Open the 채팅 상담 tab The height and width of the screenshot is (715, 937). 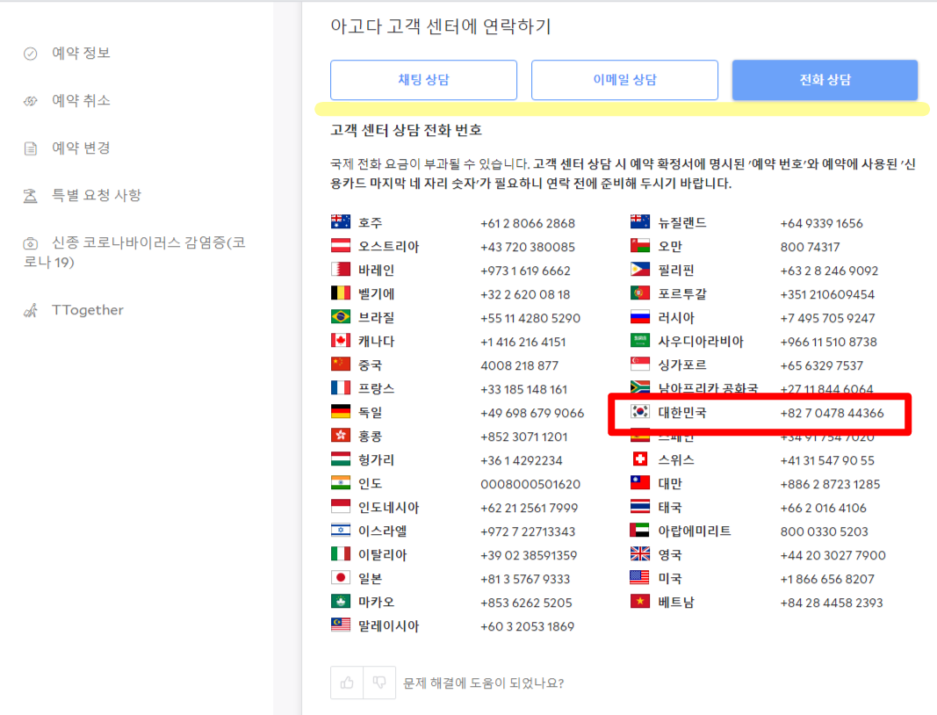pyautogui.click(x=423, y=80)
